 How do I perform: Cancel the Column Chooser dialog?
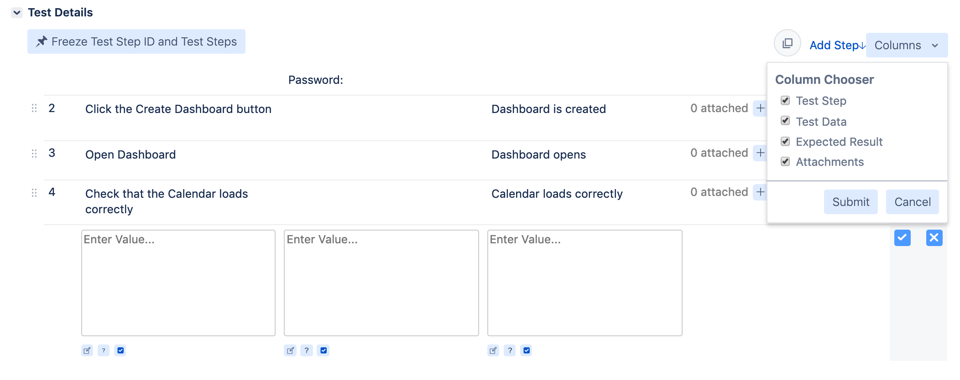(x=912, y=202)
